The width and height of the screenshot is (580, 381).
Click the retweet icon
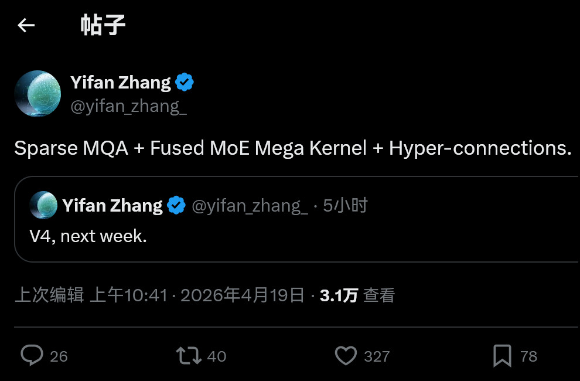(x=189, y=355)
